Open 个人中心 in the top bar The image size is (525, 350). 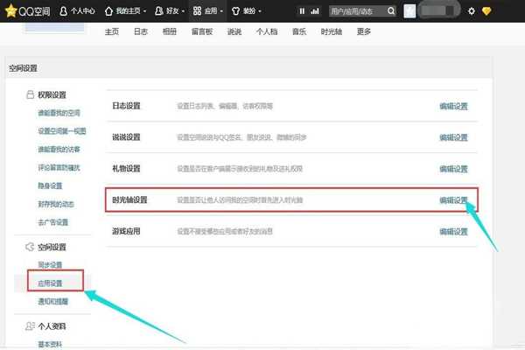[77, 10]
